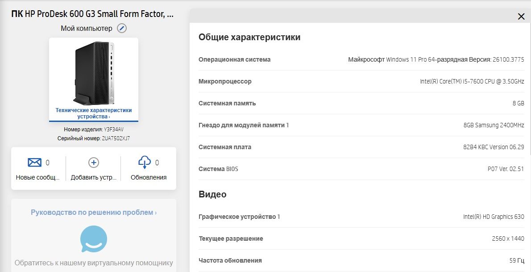
Task: Open the Обновления cloud download icon
Action: pos(145,162)
